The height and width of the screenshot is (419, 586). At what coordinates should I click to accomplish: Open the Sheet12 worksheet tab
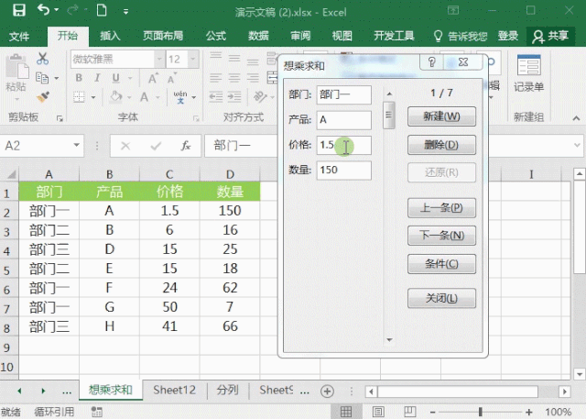[174, 391]
